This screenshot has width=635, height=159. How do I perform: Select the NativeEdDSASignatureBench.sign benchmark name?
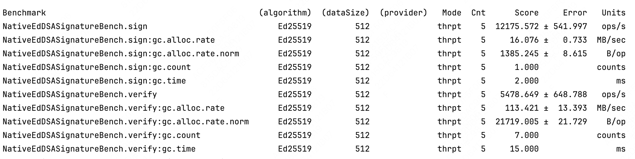[x=75, y=26]
